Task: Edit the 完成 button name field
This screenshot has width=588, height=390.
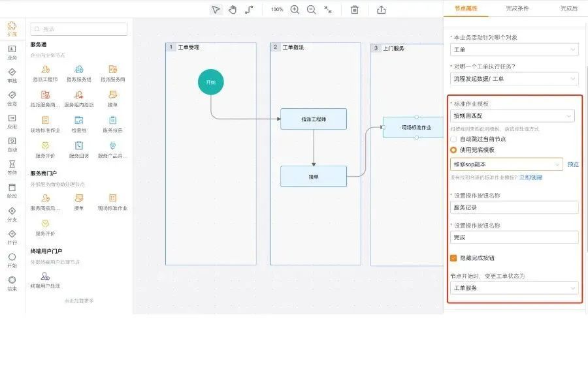Action: tap(514, 237)
